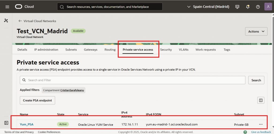The width and height of the screenshot is (274, 134).
Task: Switch to the Details tab
Action: (22, 50)
